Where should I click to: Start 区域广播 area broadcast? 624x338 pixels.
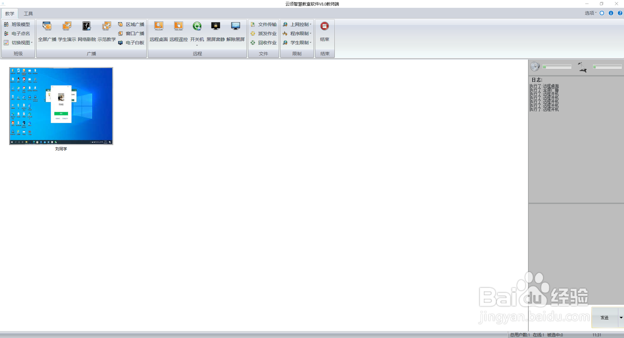[x=131, y=24]
